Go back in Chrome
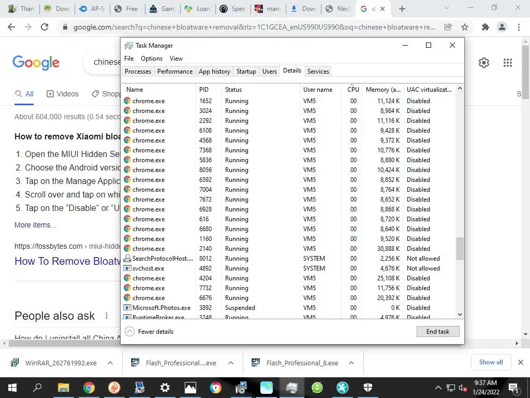 click(x=11, y=27)
